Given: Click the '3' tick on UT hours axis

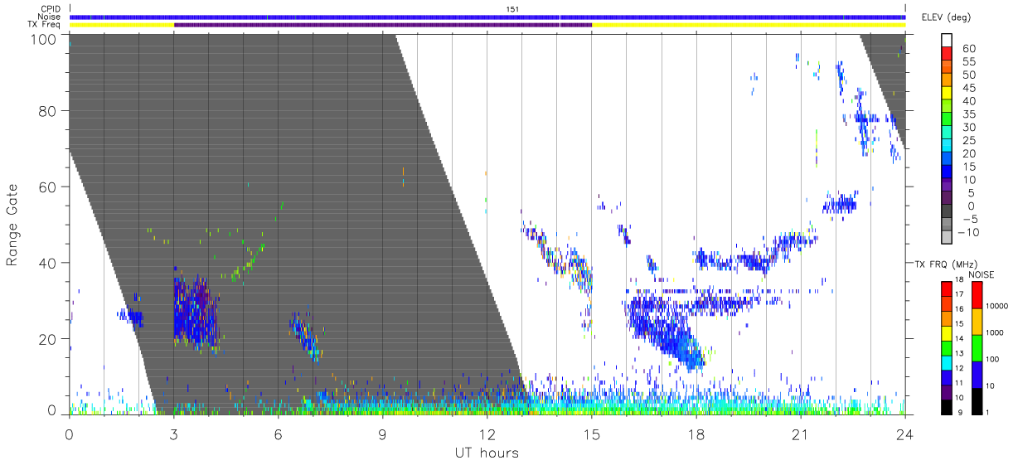Looking at the screenshot, I should point(173,434).
